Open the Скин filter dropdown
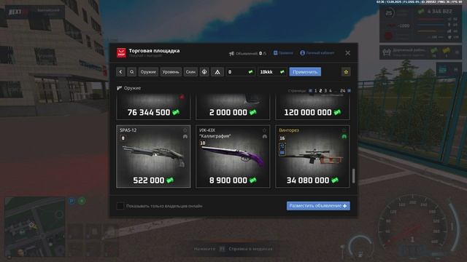 click(190, 72)
